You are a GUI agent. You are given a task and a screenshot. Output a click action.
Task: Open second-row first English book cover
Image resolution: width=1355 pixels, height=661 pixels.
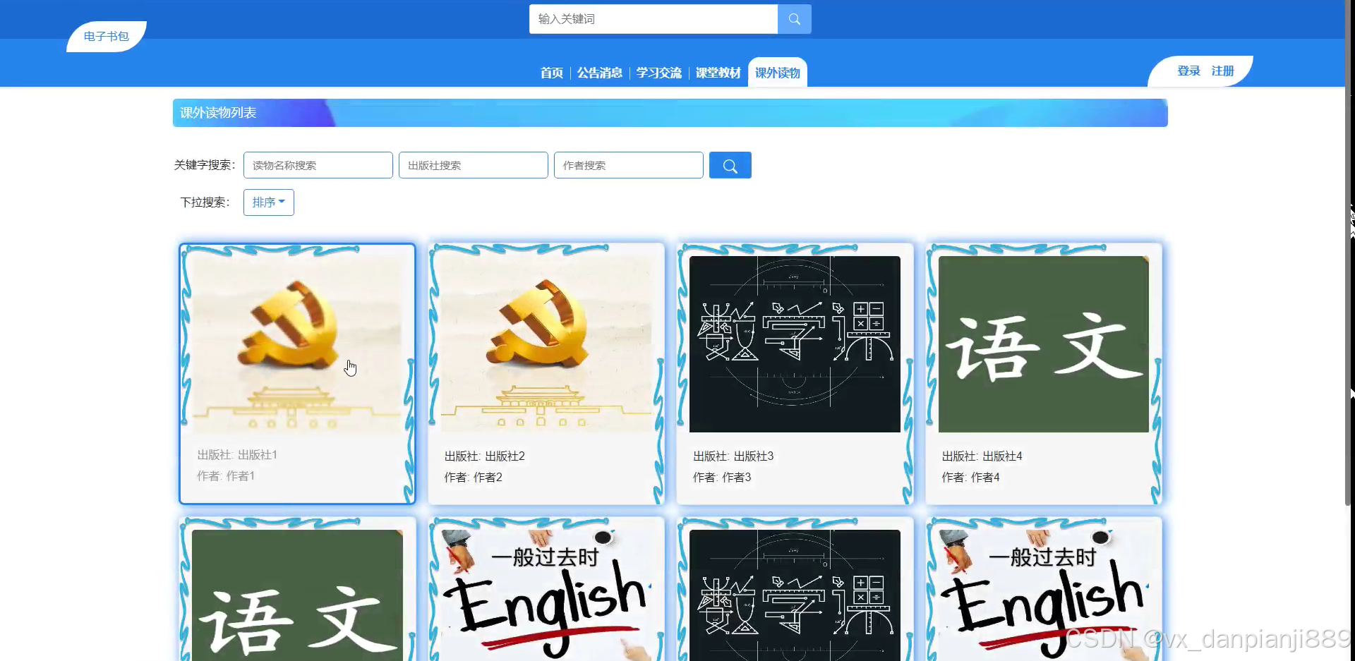point(546,595)
